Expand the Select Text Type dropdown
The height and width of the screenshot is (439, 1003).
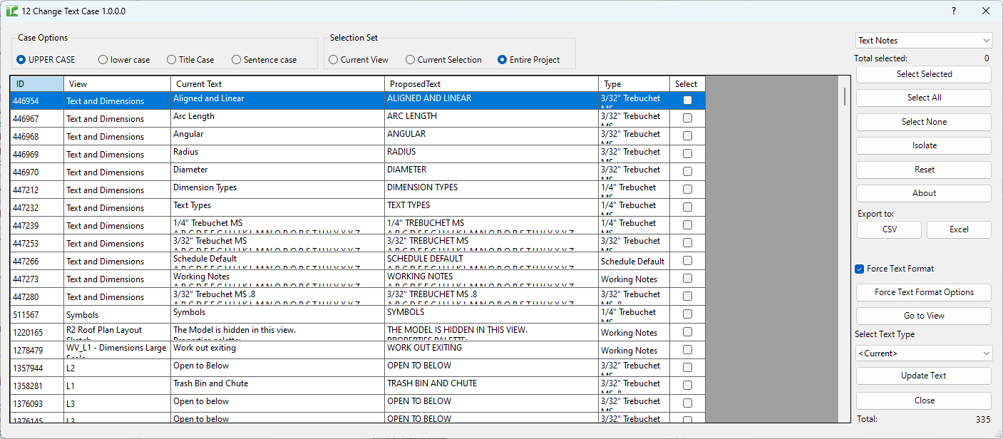click(924, 353)
